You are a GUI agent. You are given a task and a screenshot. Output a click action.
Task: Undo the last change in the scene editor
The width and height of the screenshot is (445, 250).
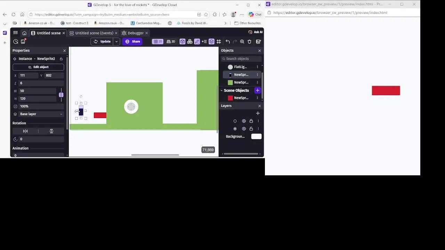(228, 42)
